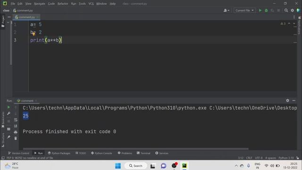Click the collapse minus icon left of the editor tabs
Viewport: 302px width, 170px height.
(9, 17)
